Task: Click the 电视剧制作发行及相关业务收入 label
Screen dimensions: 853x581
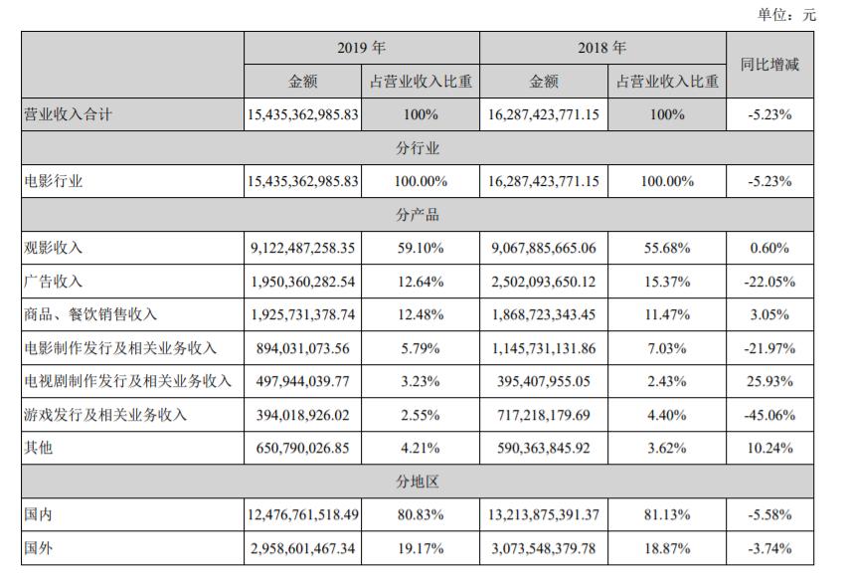Action: [x=128, y=381]
